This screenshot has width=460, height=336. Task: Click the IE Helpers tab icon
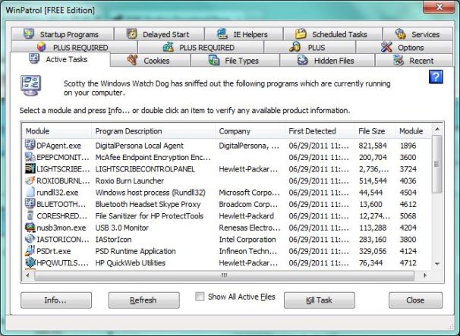point(222,33)
